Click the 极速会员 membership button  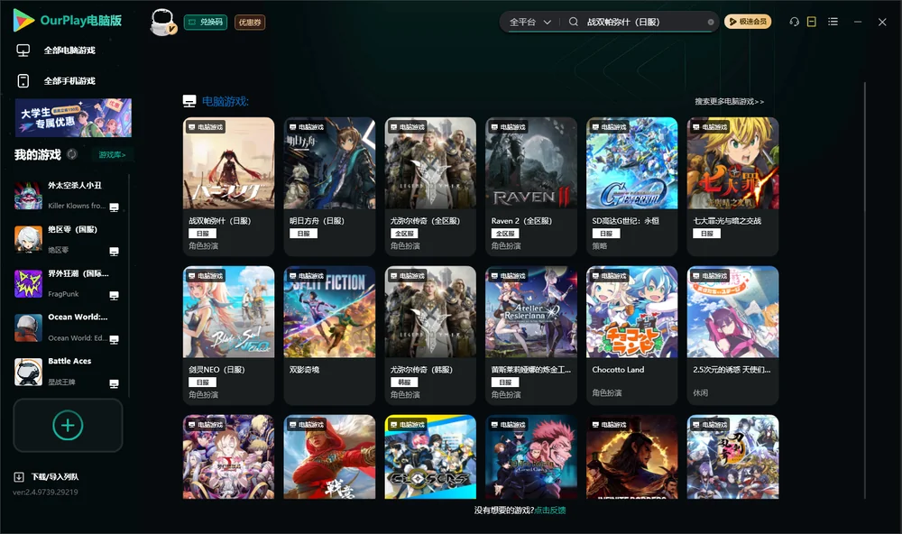(748, 22)
